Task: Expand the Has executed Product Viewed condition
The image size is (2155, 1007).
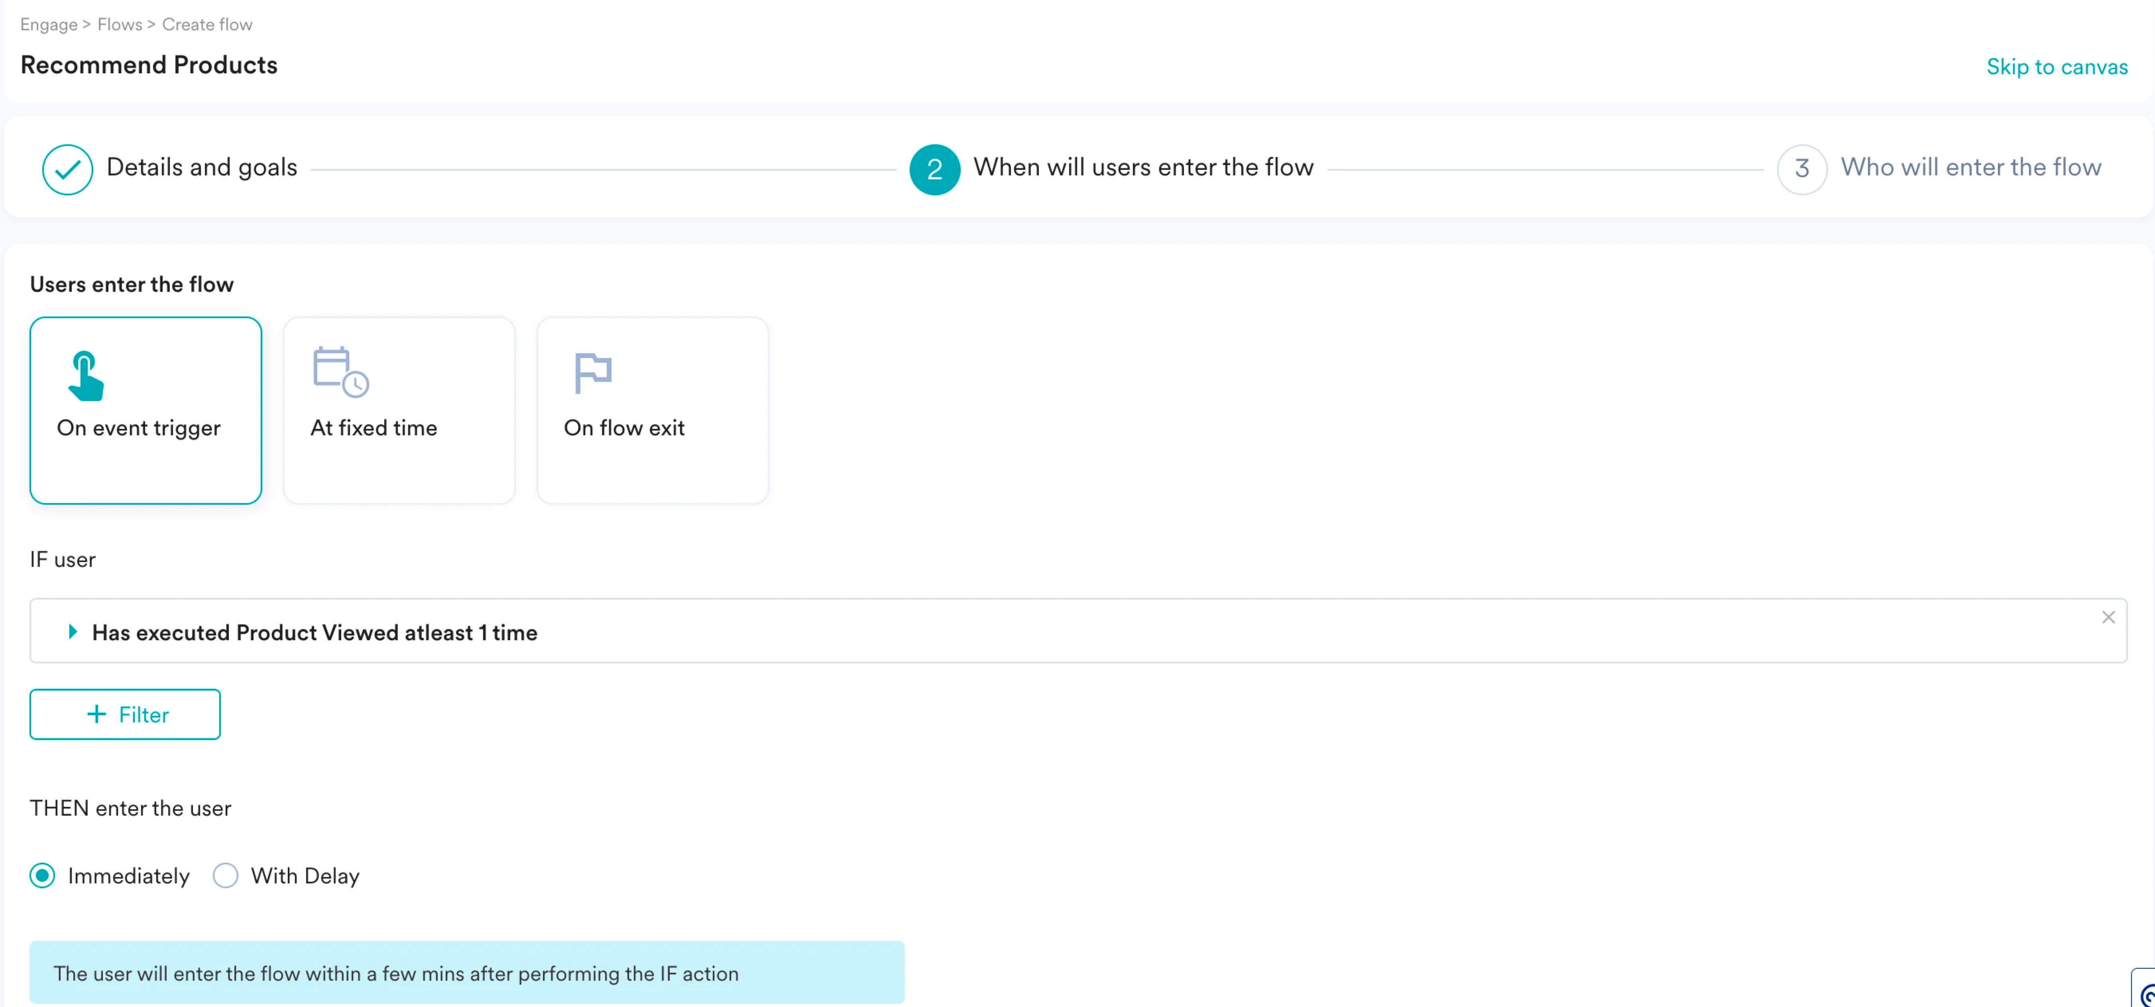Action: tap(73, 632)
